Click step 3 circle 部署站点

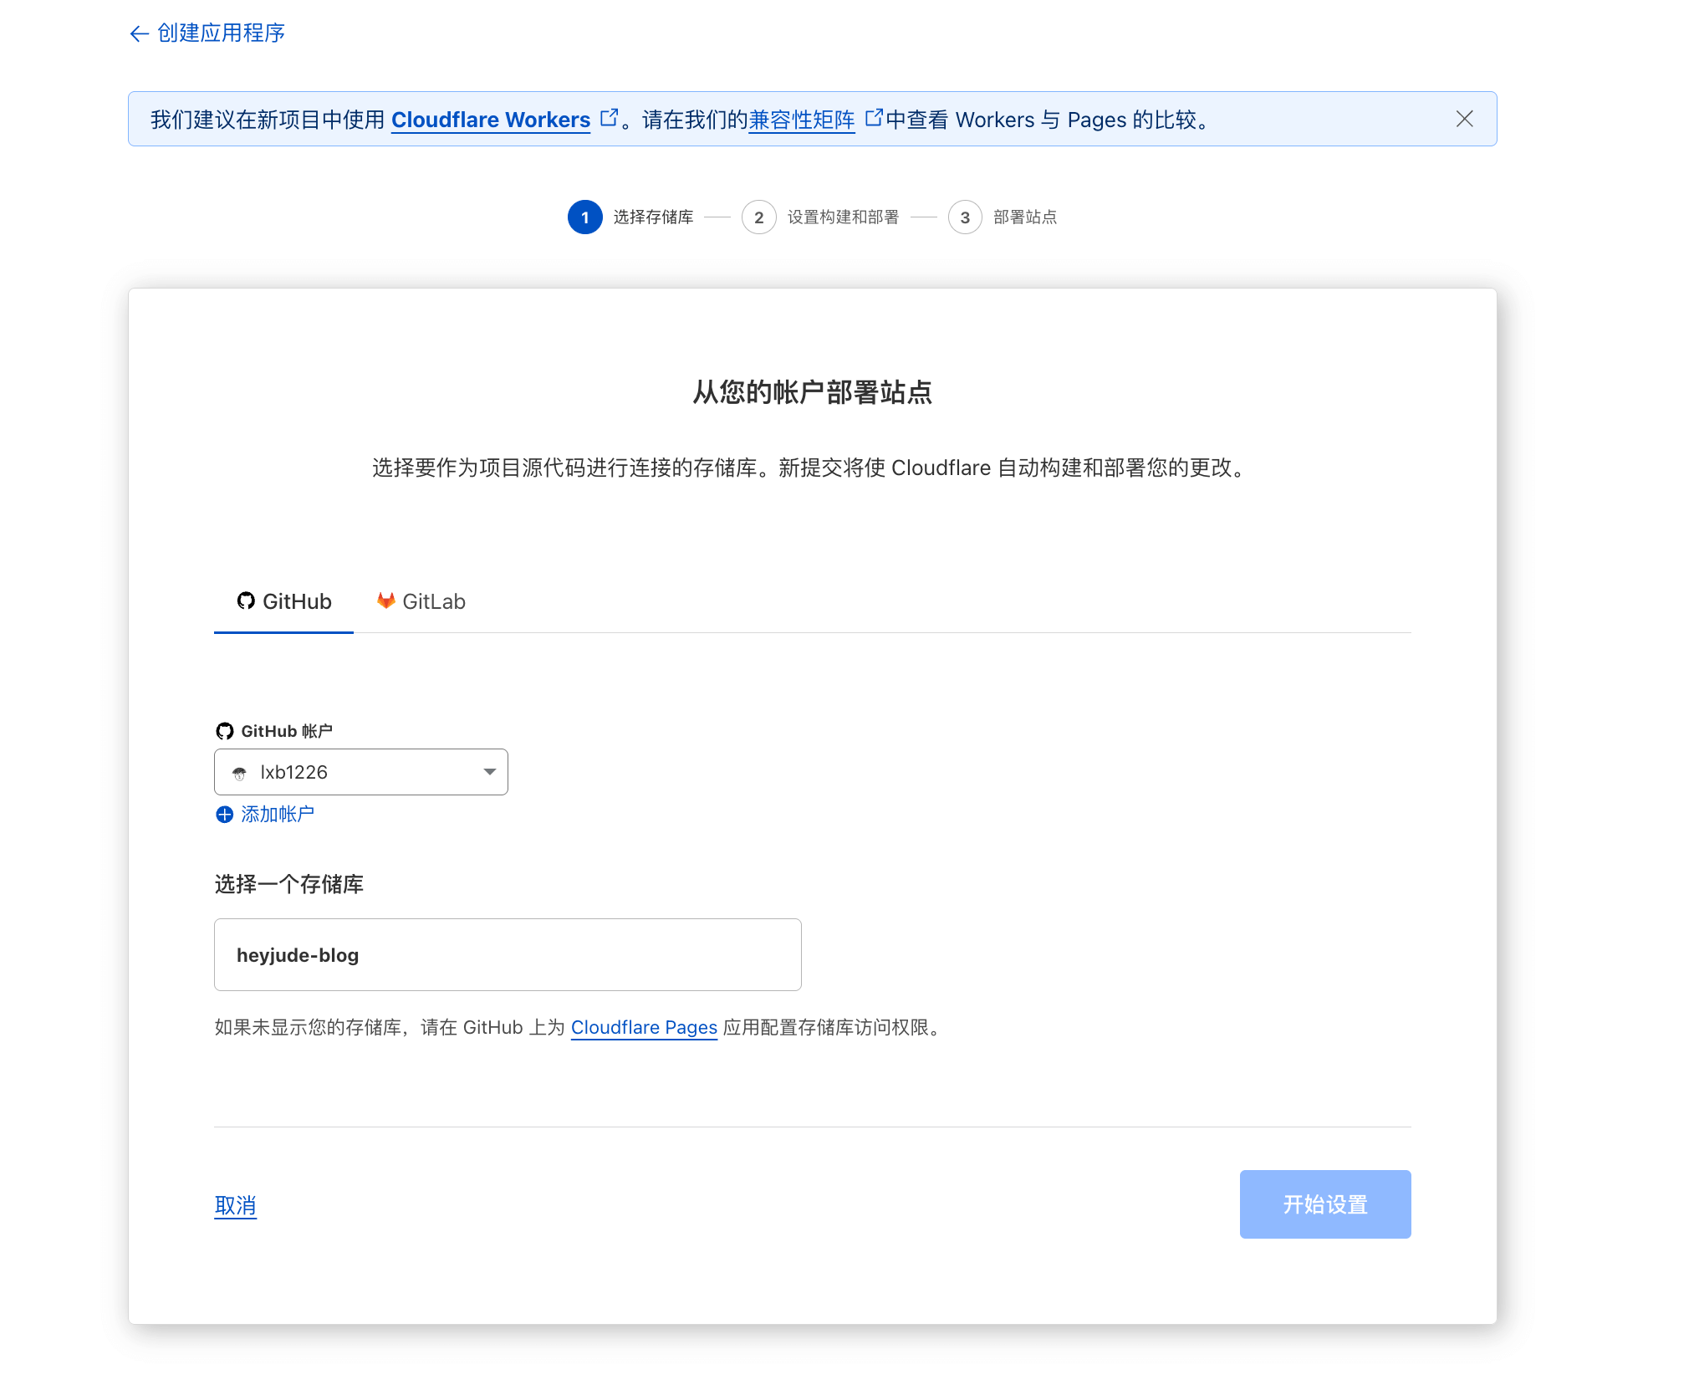(x=965, y=217)
